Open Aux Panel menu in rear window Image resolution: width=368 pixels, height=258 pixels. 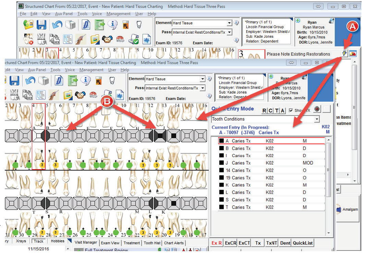pos(64,14)
